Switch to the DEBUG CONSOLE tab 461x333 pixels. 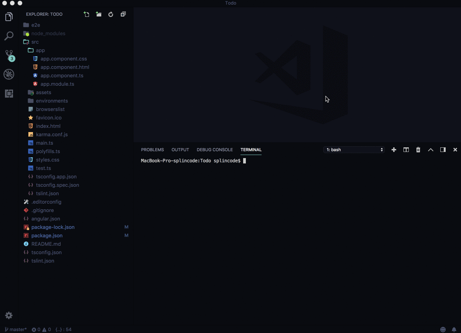pyautogui.click(x=215, y=150)
